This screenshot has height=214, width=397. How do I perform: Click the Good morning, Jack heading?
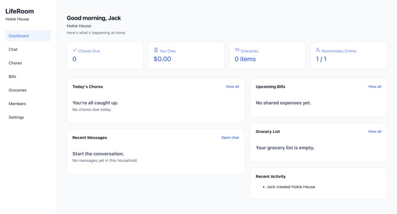[x=94, y=18]
